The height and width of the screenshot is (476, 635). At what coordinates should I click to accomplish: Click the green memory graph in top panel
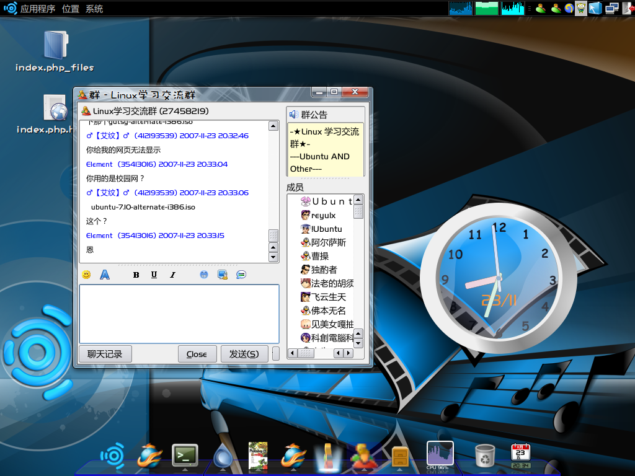pyautogui.click(x=486, y=8)
